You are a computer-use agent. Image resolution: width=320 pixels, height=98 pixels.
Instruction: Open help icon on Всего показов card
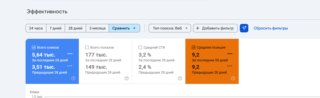click(x=127, y=78)
